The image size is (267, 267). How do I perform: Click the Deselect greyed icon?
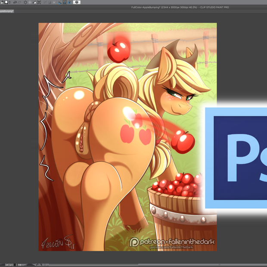point(50,2)
